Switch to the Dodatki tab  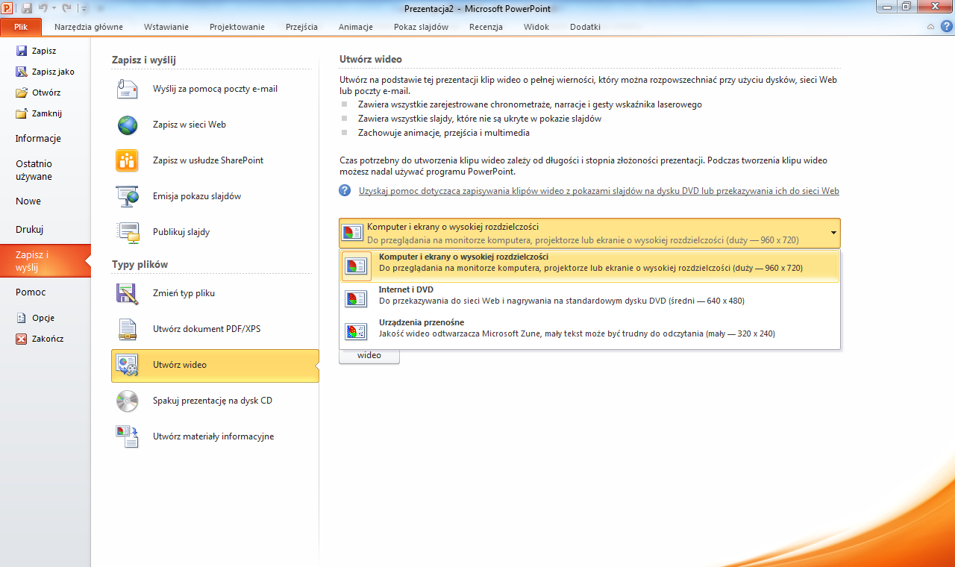click(586, 27)
